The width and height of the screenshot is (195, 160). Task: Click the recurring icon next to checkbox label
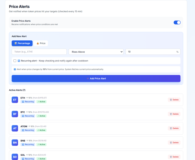[x=19, y=61]
